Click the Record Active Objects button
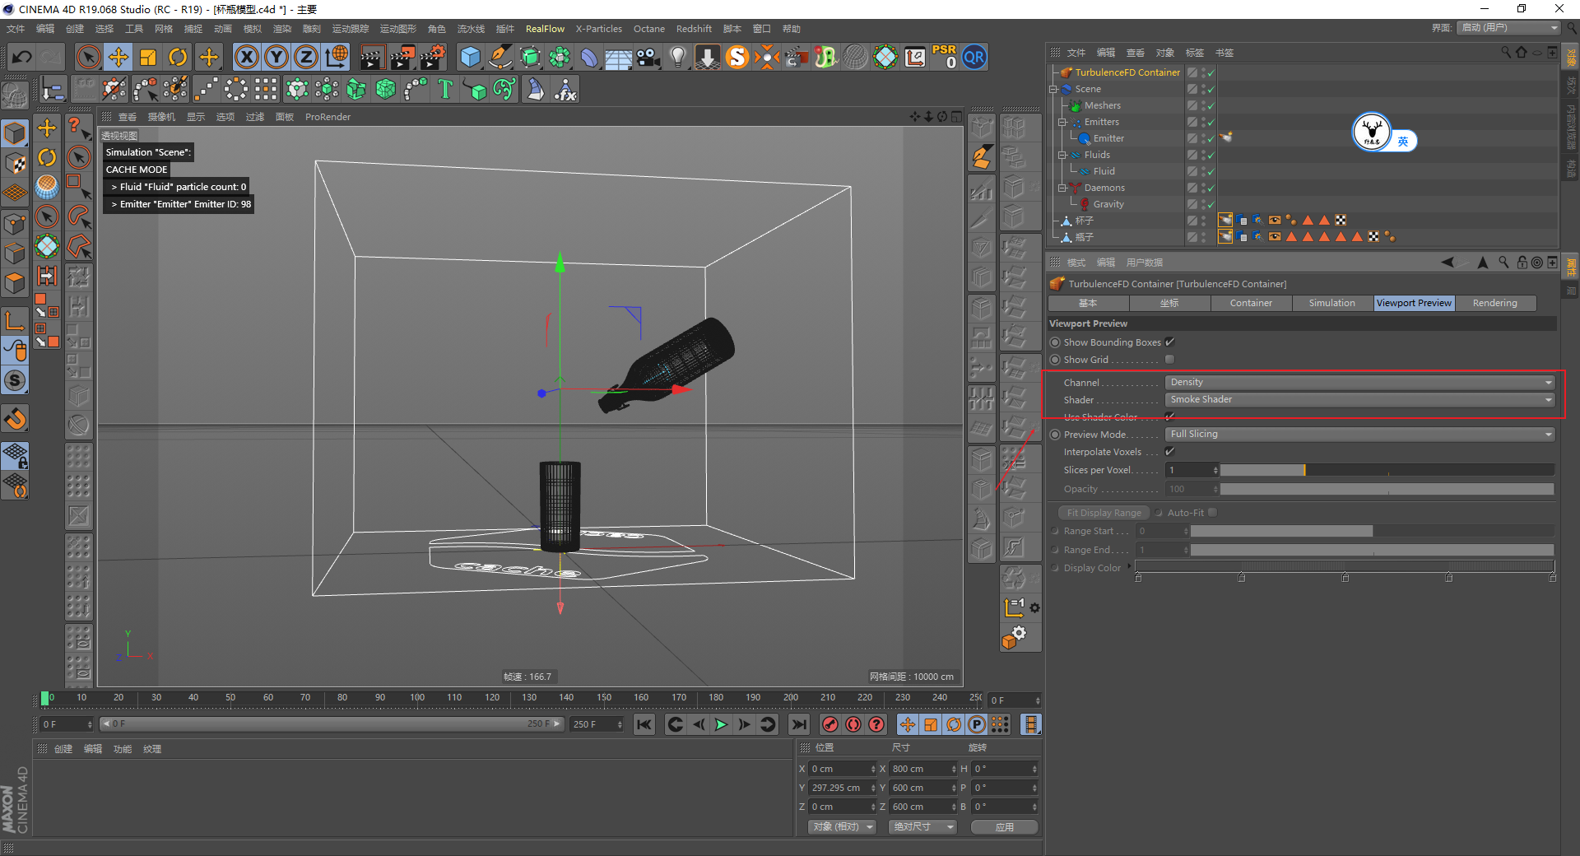 [830, 724]
